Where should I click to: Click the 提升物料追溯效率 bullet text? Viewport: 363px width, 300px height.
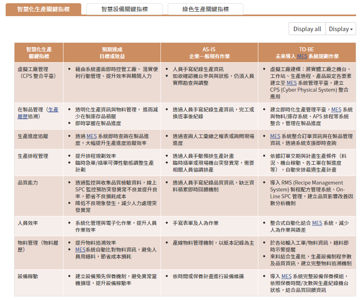tap(96, 243)
